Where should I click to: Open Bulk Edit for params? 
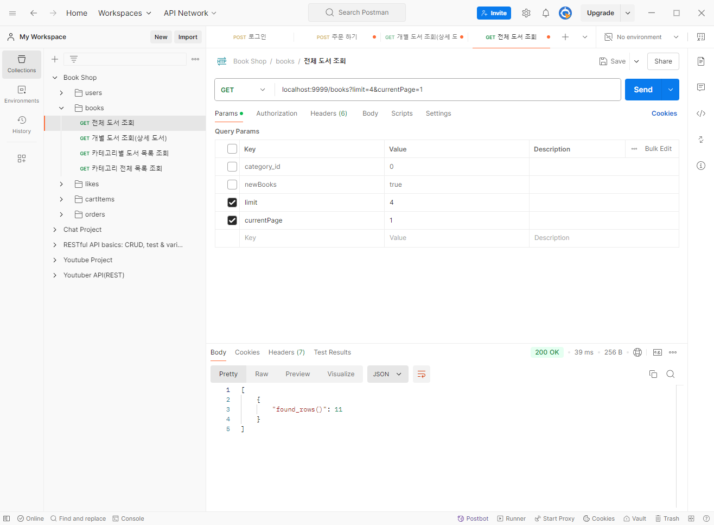tap(658, 149)
